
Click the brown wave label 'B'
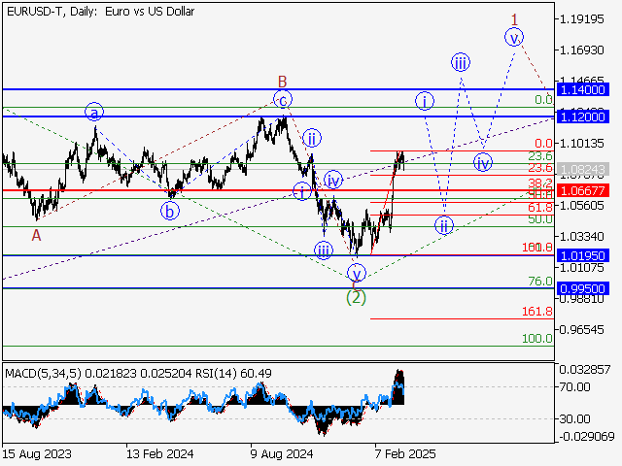pos(282,81)
